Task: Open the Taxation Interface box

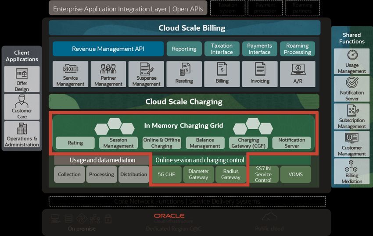Action: [x=222, y=49]
